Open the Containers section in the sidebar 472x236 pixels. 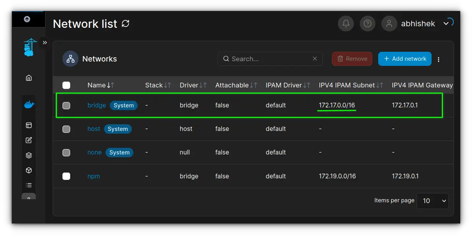(x=28, y=170)
